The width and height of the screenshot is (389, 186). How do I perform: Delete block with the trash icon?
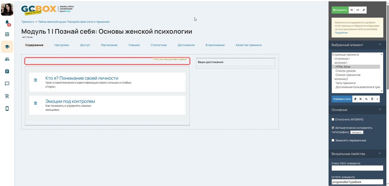click(x=372, y=99)
